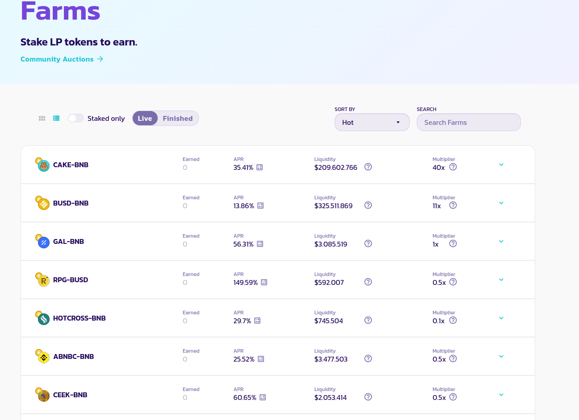Select the BUSD-BNB farm name
The height and width of the screenshot is (420, 579).
click(x=71, y=203)
